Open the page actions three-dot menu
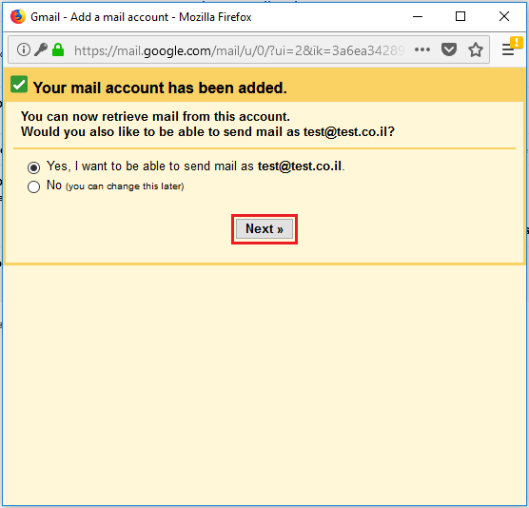The width and height of the screenshot is (529, 508). (422, 49)
